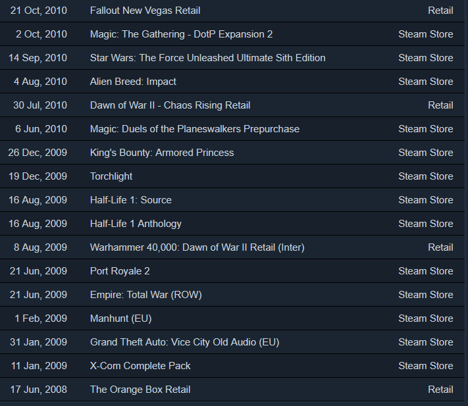Select The Orange Box Retail row

point(232,390)
